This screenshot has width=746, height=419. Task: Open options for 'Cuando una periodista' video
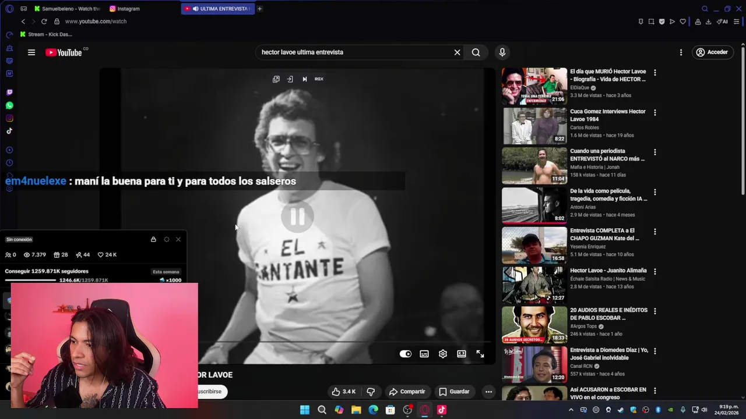point(655,152)
